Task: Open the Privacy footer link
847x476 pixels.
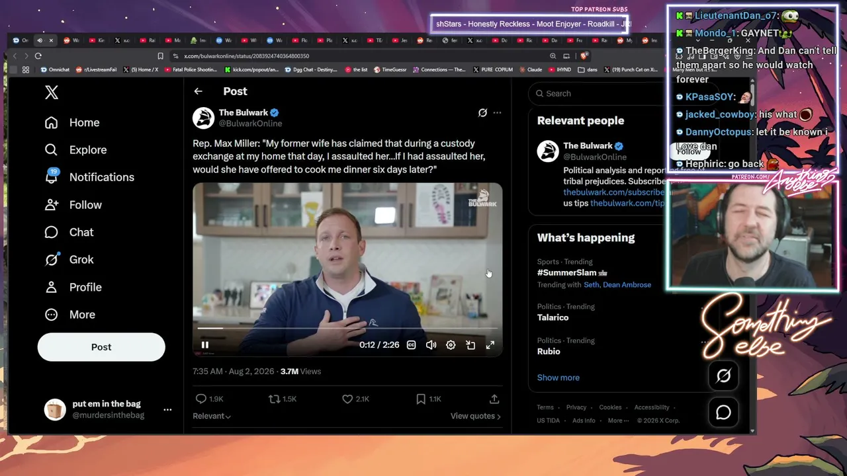Action: [576, 407]
